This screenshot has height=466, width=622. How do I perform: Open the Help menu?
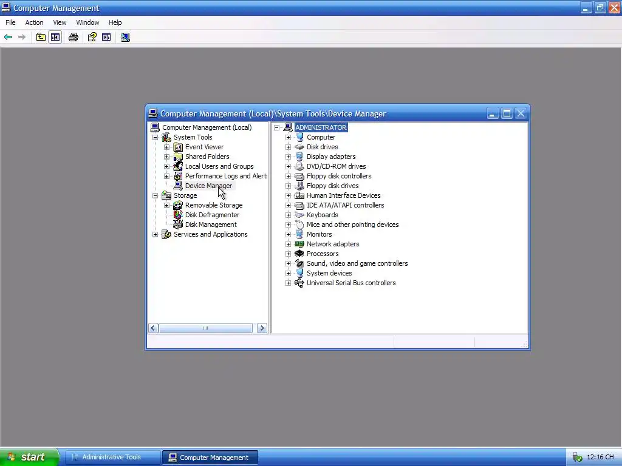pyautogui.click(x=115, y=22)
